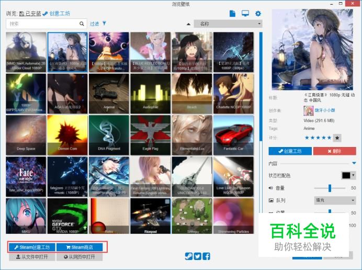Select the Deep Space wallpaper thumbnail
This screenshot has height=270, width=362.
tap(26, 135)
